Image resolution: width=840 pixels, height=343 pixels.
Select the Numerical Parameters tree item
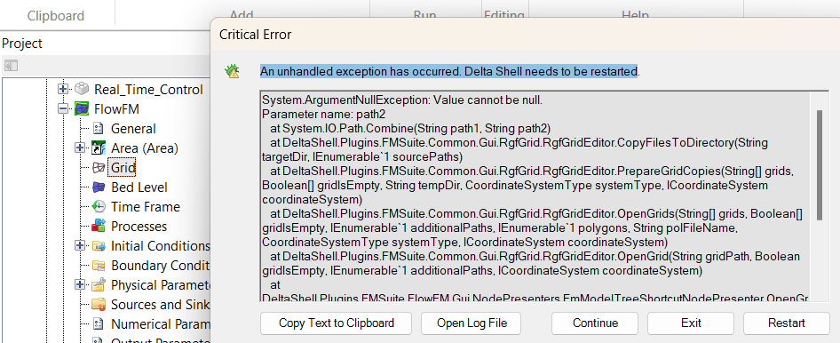pyautogui.click(x=161, y=323)
